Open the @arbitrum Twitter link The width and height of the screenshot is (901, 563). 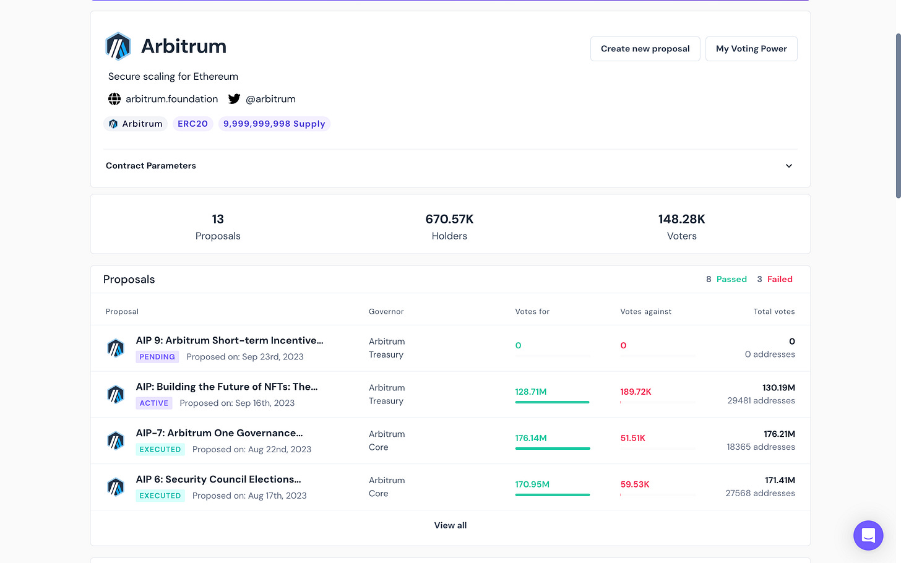click(270, 99)
